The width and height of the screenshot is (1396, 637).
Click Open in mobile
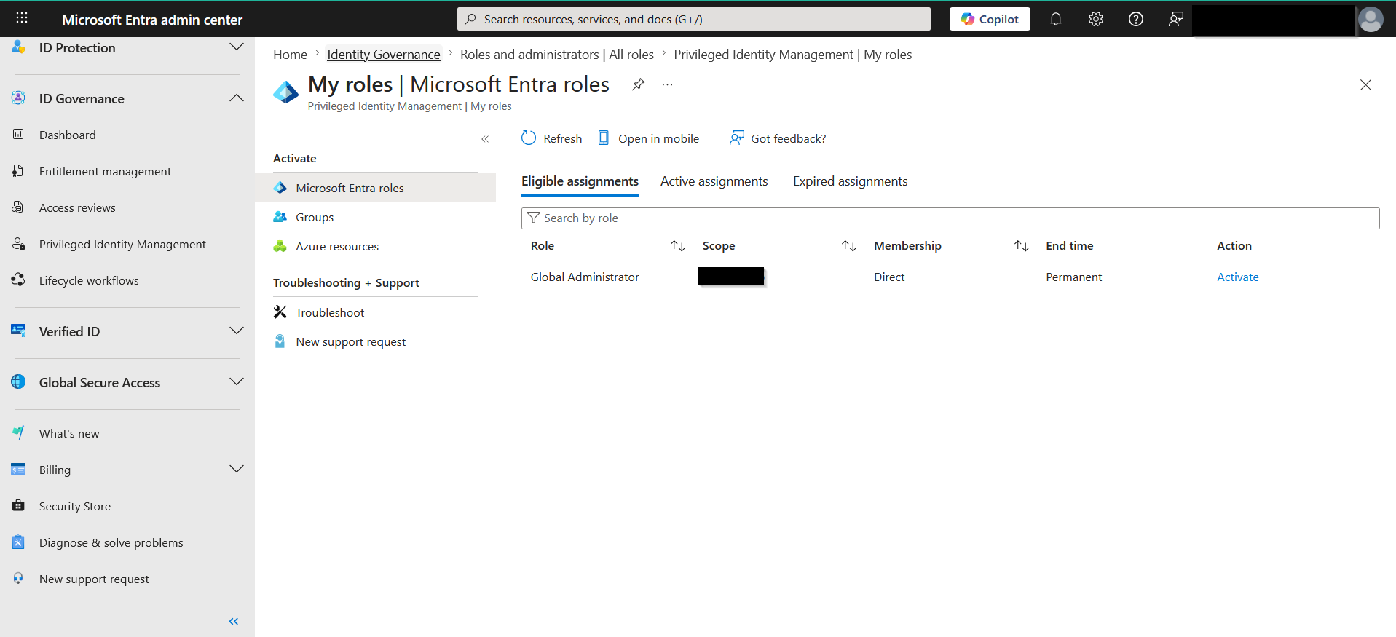click(648, 138)
